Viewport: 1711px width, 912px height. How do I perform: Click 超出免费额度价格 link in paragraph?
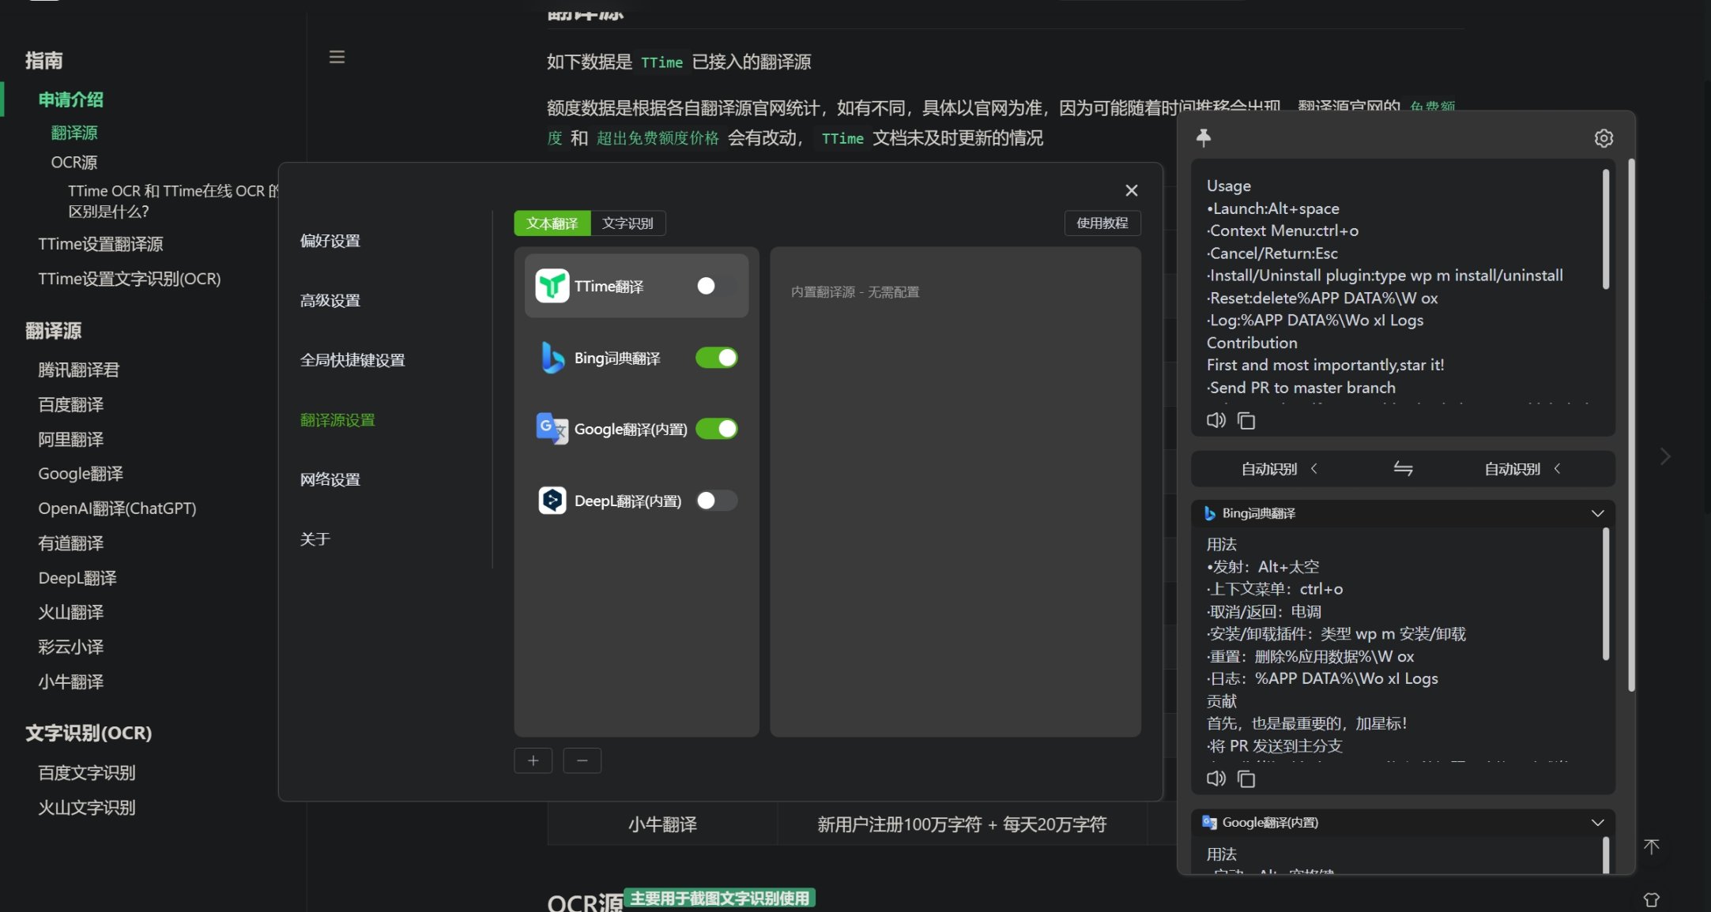point(658,138)
